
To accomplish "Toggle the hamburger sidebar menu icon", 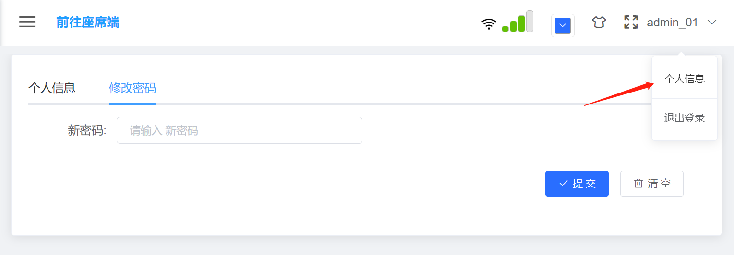I will point(27,22).
